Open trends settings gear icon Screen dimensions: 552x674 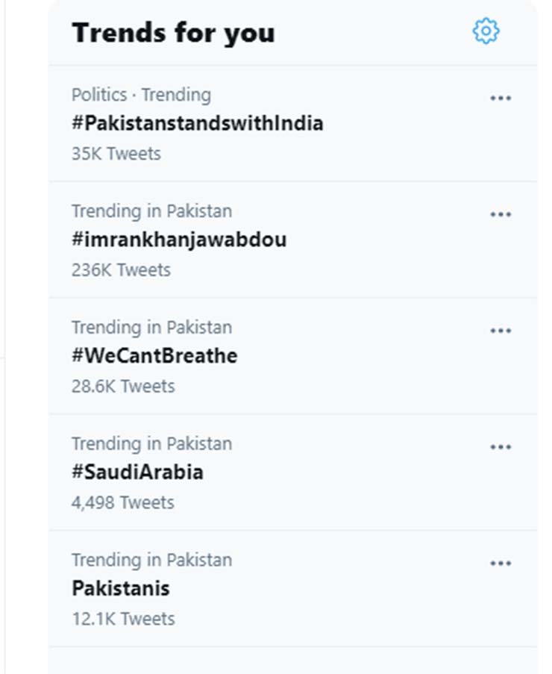[486, 31]
